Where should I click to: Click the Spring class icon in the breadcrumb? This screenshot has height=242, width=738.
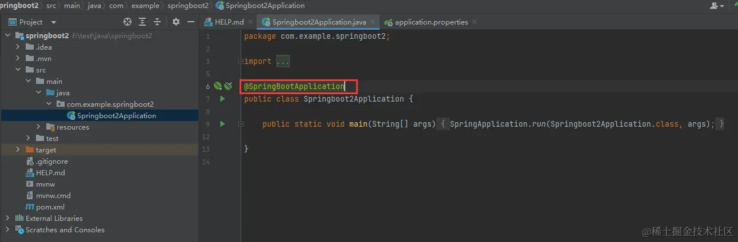pos(220,5)
